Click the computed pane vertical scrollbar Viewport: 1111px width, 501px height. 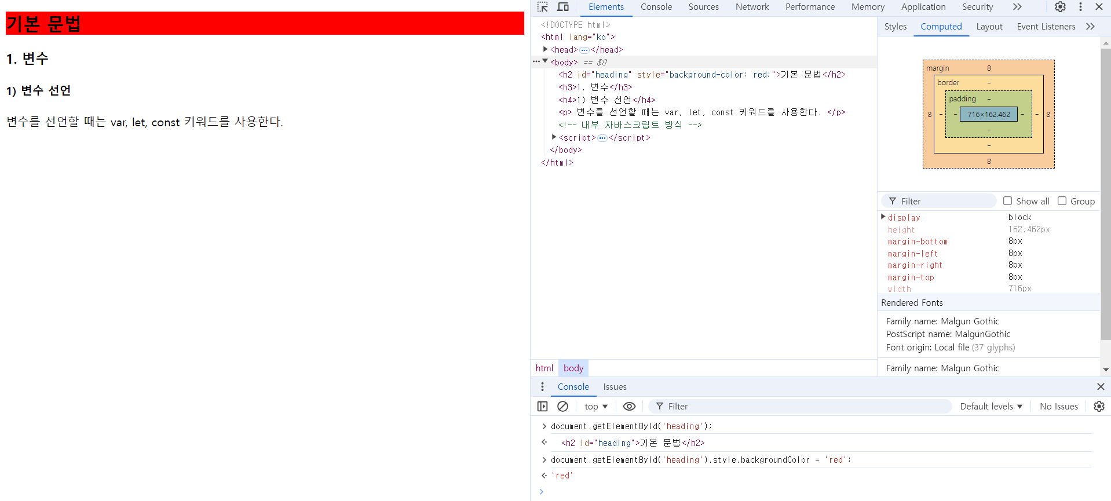tap(1105, 194)
